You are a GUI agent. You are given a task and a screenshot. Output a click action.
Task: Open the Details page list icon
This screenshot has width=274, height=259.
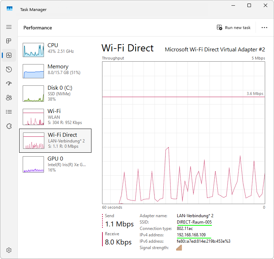tap(9, 112)
